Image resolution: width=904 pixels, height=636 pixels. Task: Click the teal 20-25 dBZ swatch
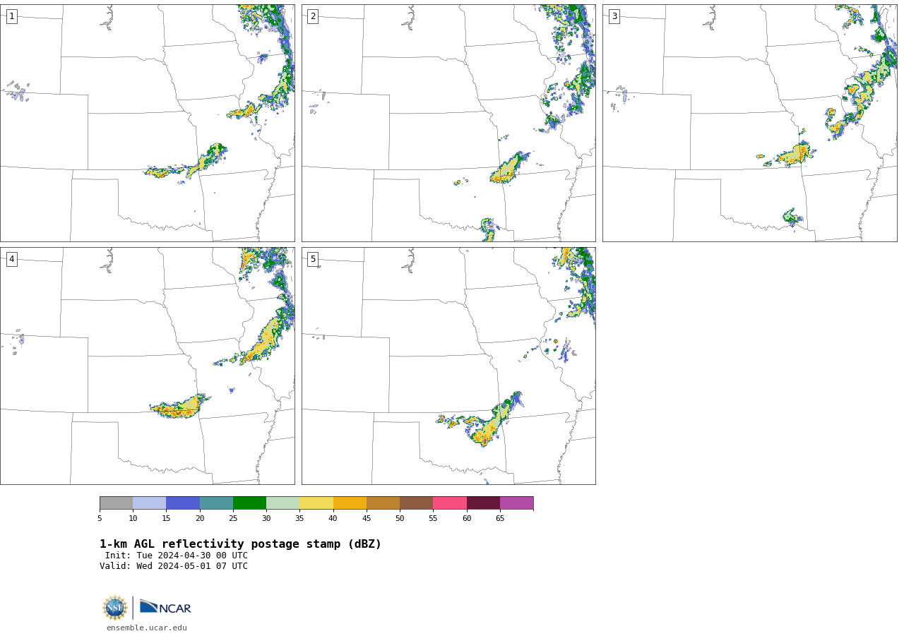[x=216, y=503]
